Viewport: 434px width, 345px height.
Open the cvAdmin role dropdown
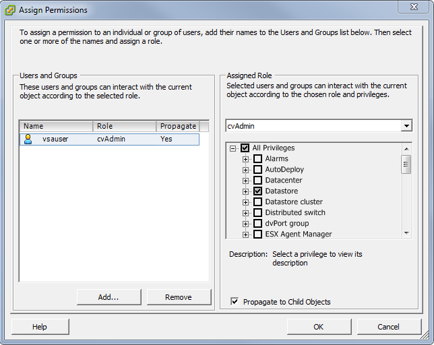point(406,126)
